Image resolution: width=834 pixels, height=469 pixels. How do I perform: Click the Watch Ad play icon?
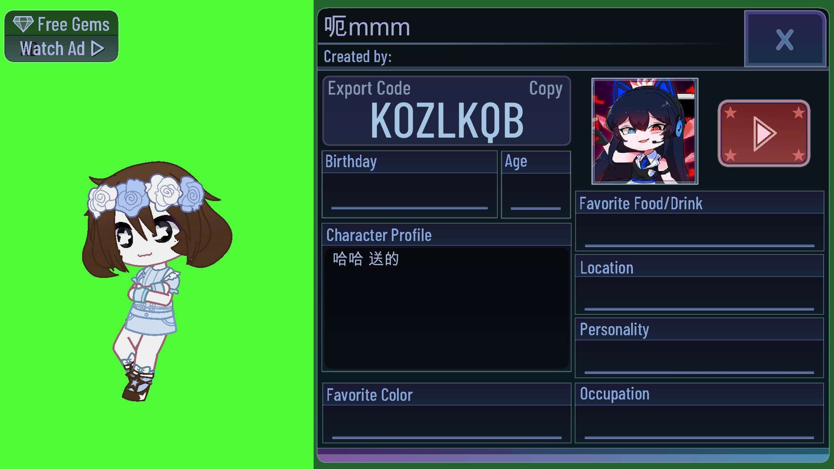tap(98, 49)
